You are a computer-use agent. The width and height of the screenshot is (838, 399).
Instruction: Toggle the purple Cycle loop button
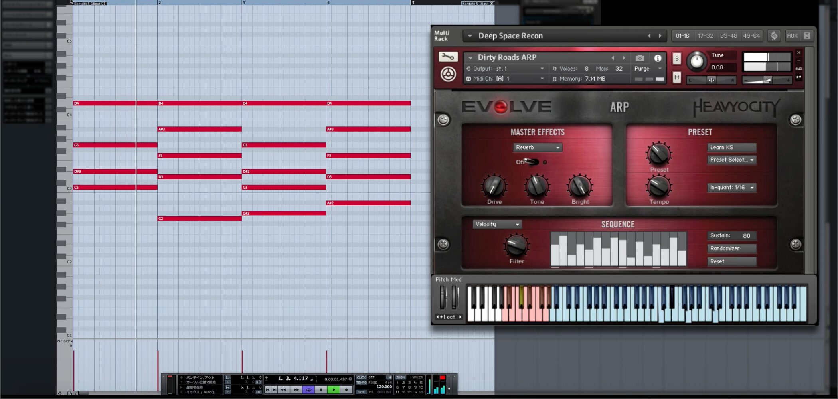click(308, 390)
